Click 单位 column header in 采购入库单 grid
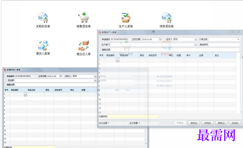Image resolution: width=243 pixels, height=148 pixels. 75,90
